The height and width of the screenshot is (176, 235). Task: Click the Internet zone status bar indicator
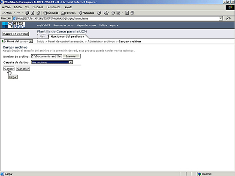click(205, 174)
